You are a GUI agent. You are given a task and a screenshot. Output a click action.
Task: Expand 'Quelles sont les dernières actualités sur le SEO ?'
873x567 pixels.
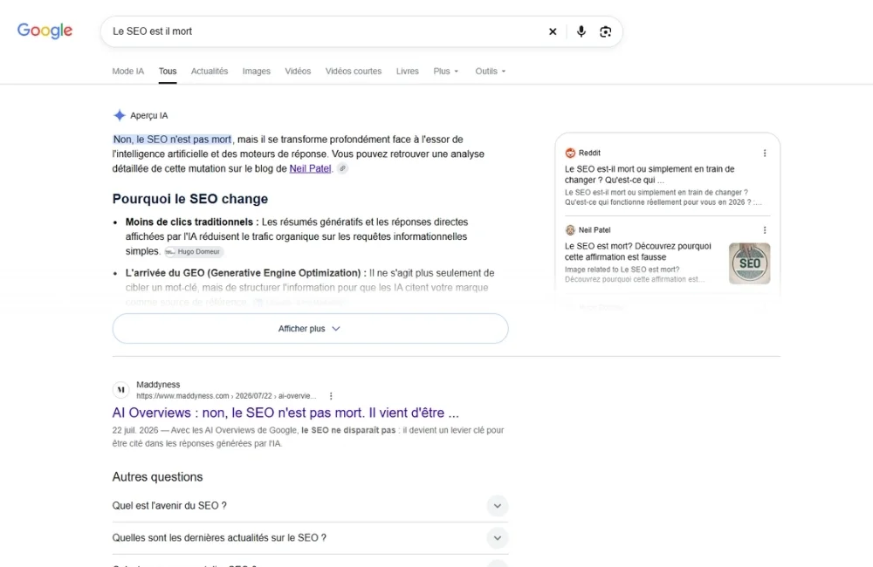coord(310,538)
